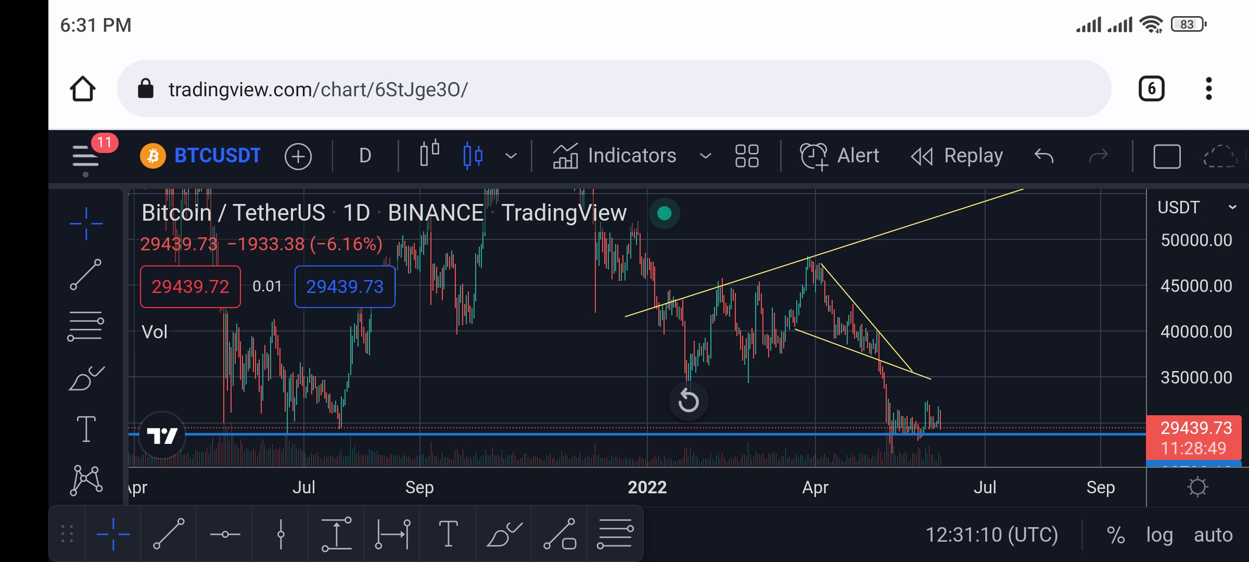The width and height of the screenshot is (1249, 562).
Task: Pick the trend line in floating toolbar
Action: tap(169, 534)
